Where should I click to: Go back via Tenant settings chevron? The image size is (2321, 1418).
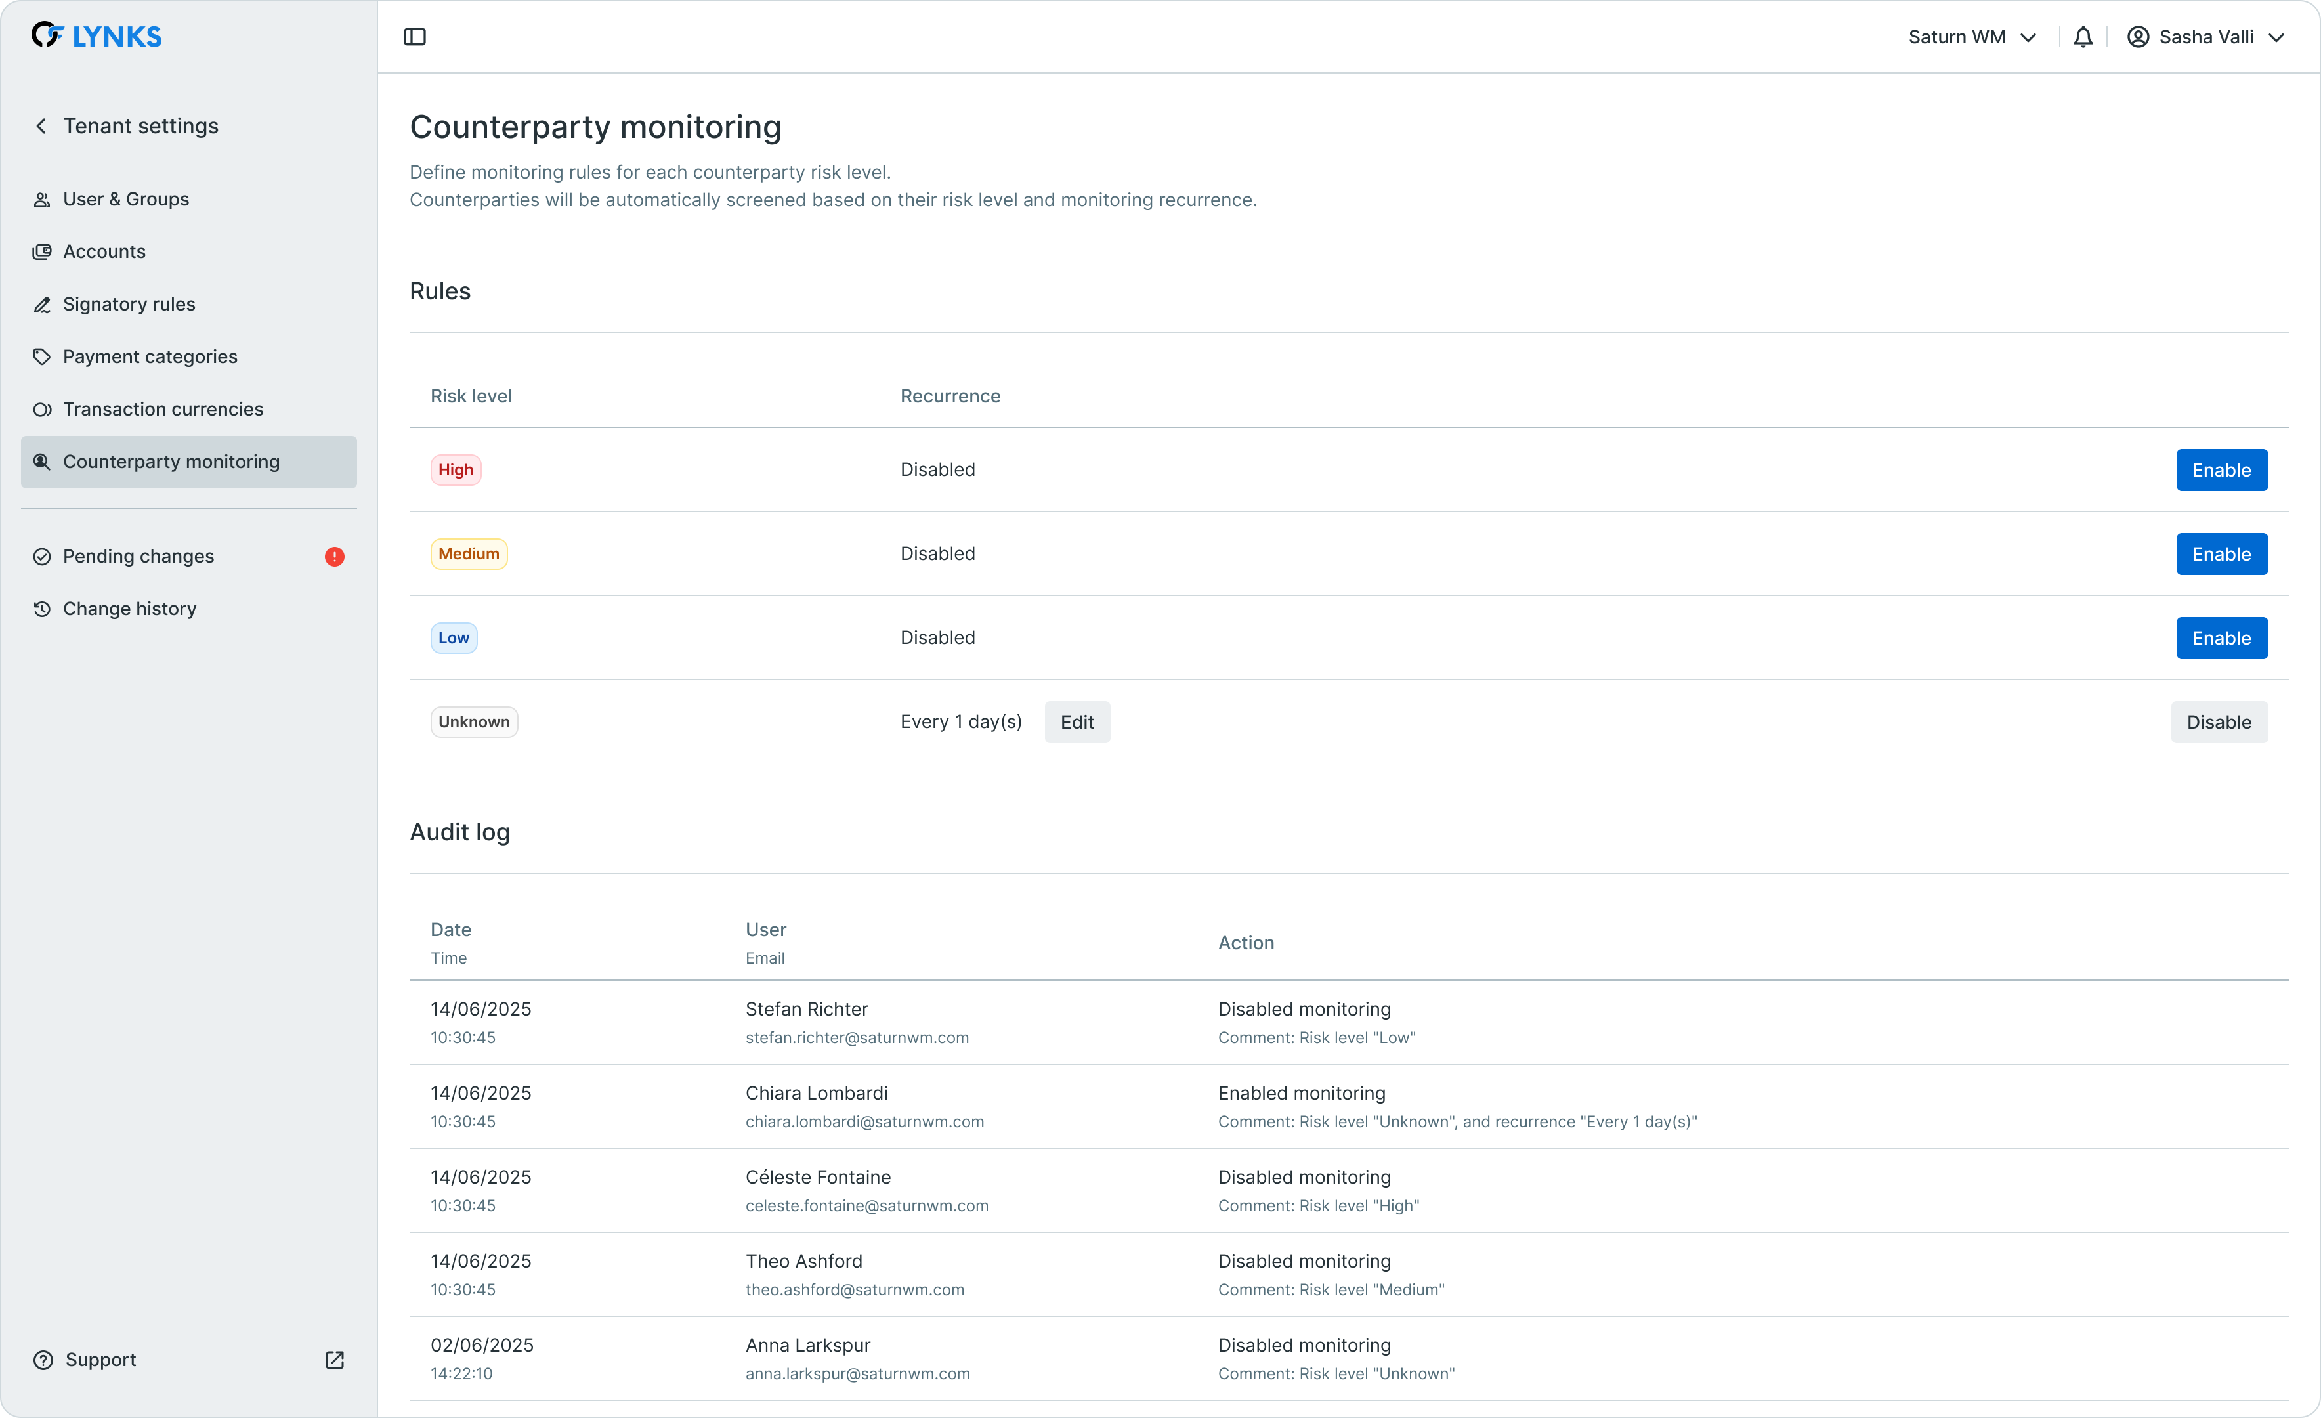(x=41, y=126)
